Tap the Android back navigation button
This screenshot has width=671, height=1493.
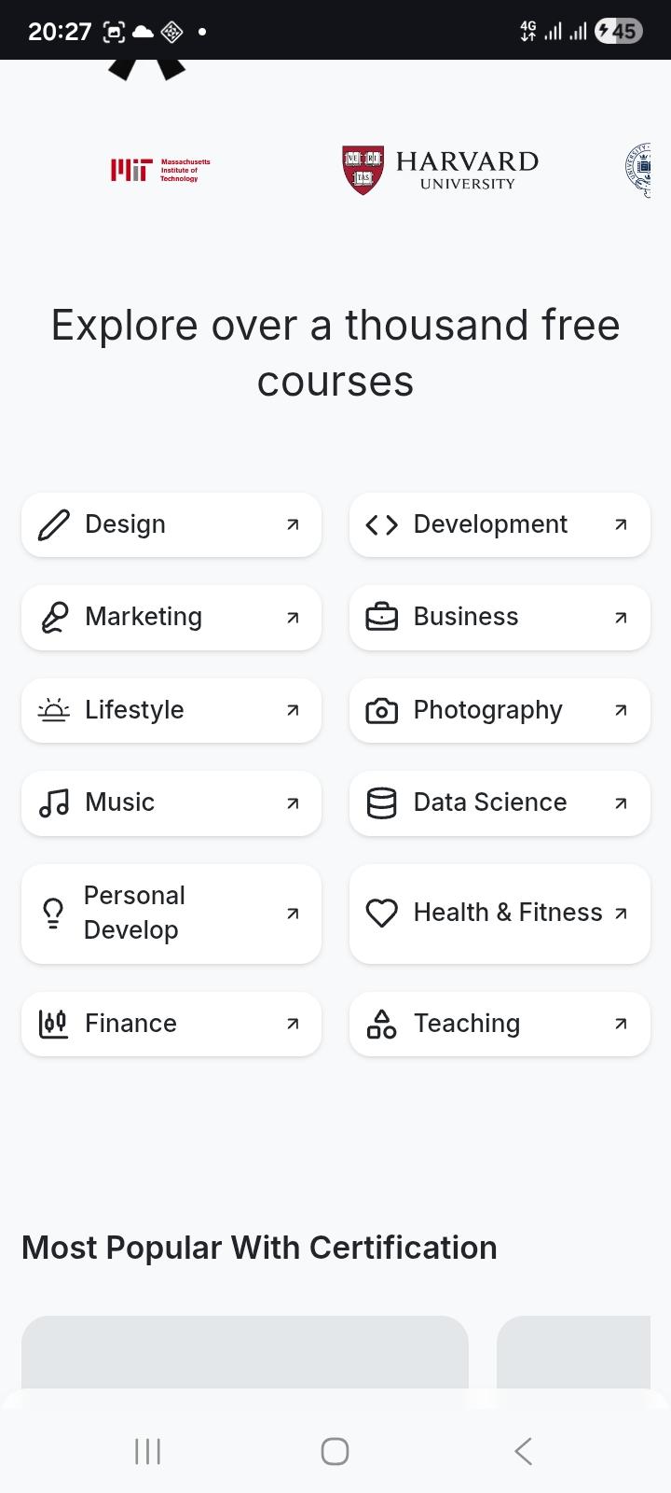523,1451
